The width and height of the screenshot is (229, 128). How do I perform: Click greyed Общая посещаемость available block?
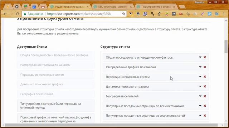pos(56,55)
